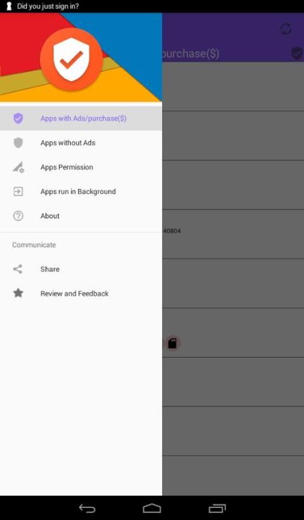Select Apps run in Background entry

pyautogui.click(x=81, y=192)
